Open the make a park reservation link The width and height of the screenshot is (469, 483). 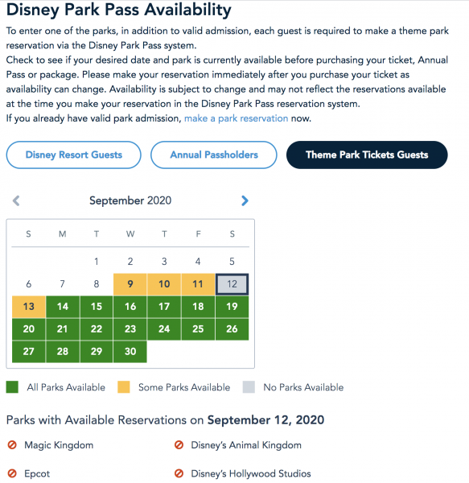(236, 118)
